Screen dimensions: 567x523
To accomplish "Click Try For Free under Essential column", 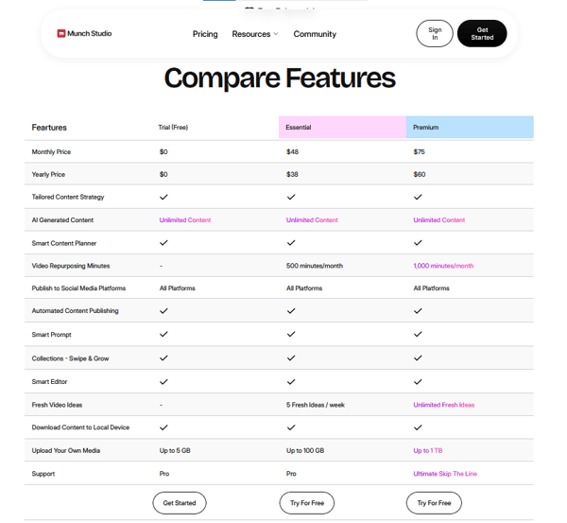I will [x=307, y=503].
